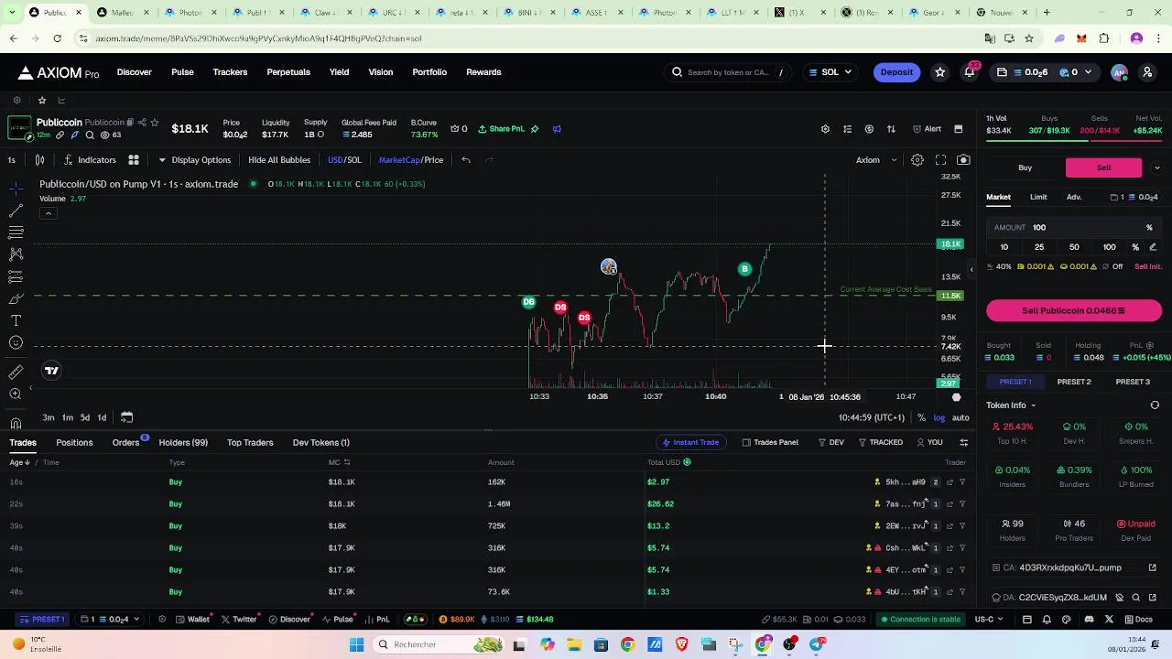The width and height of the screenshot is (1172, 659).
Task: Open the chart settings gear icon
Action: coord(917,160)
